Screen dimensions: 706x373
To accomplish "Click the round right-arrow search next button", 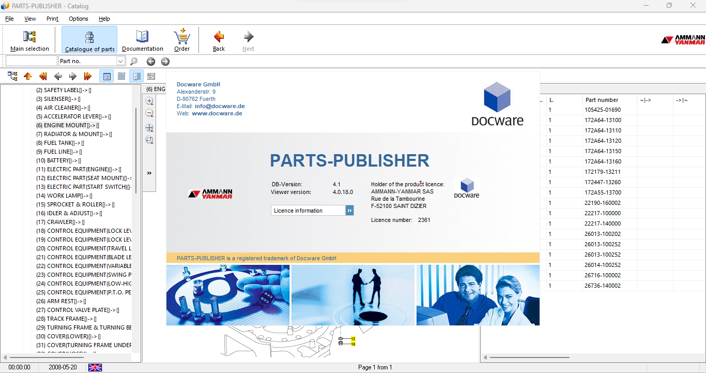I will tap(165, 62).
